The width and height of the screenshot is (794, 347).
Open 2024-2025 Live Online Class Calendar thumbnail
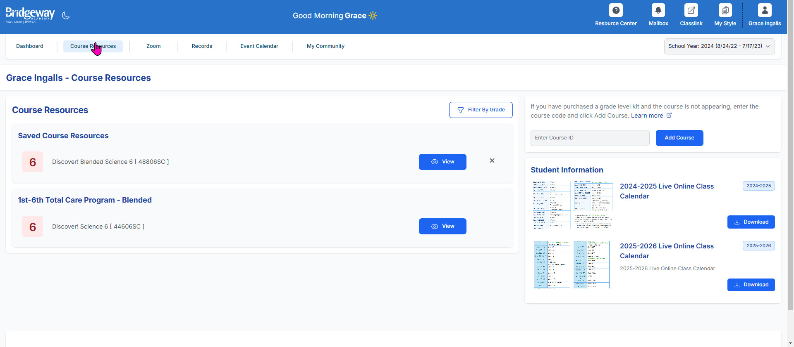coord(572,204)
